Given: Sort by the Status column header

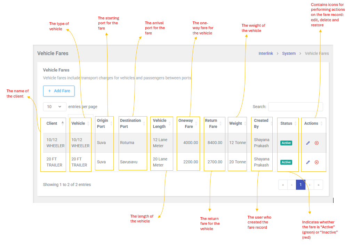Looking at the screenshot, I should (286, 124).
